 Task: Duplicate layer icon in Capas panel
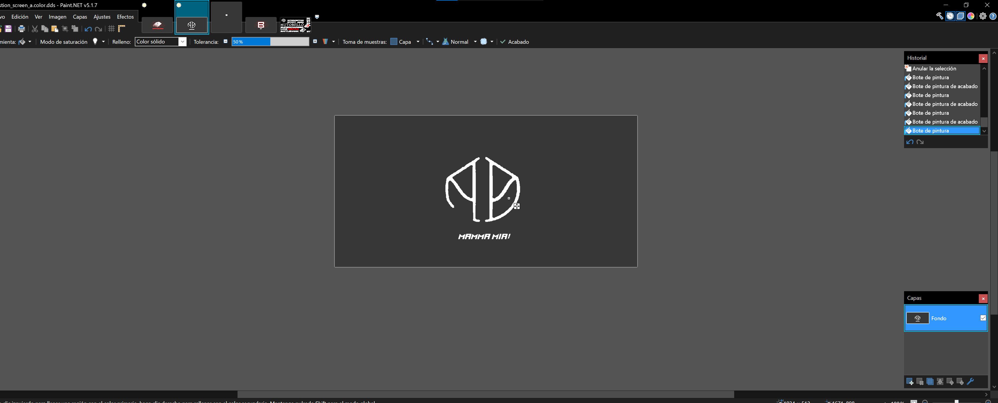(930, 382)
